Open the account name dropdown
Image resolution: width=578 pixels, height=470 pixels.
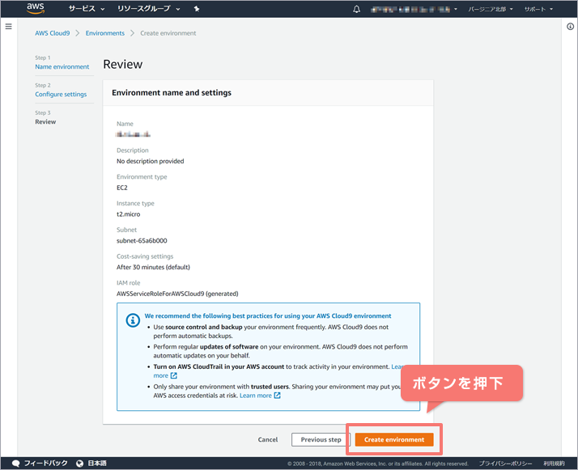click(414, 9)
